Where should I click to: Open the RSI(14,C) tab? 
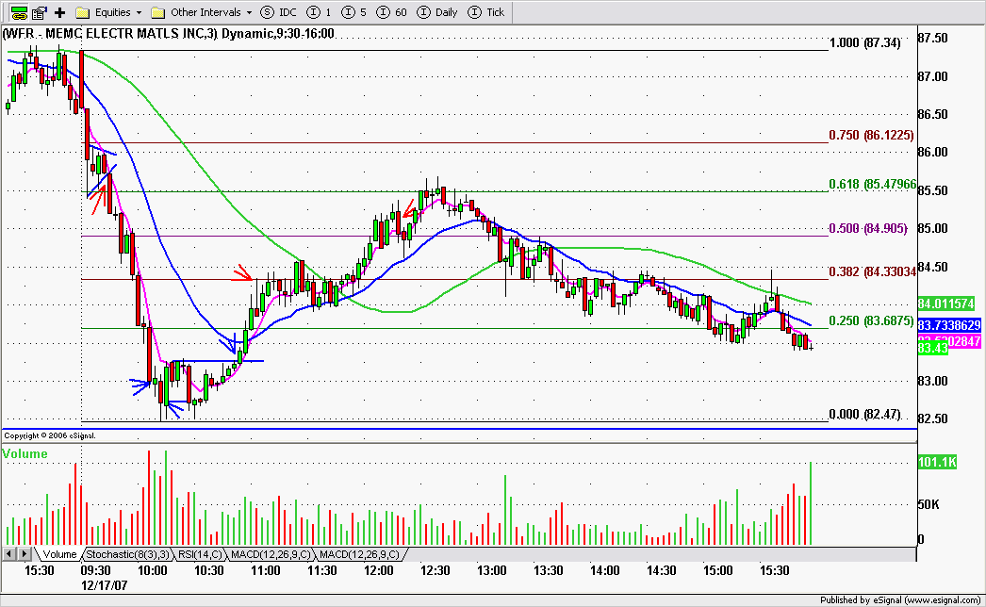(200, 554)
